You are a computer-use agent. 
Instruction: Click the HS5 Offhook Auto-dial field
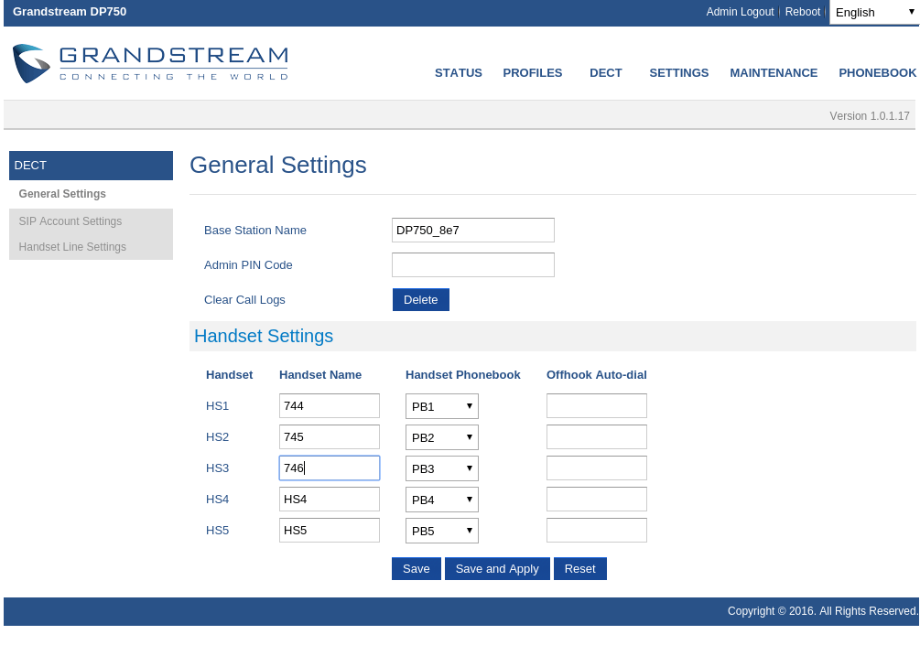point(597,530)
